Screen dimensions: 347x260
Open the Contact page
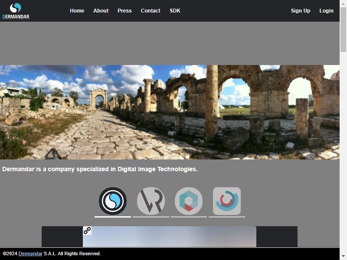tap(151, 10)
